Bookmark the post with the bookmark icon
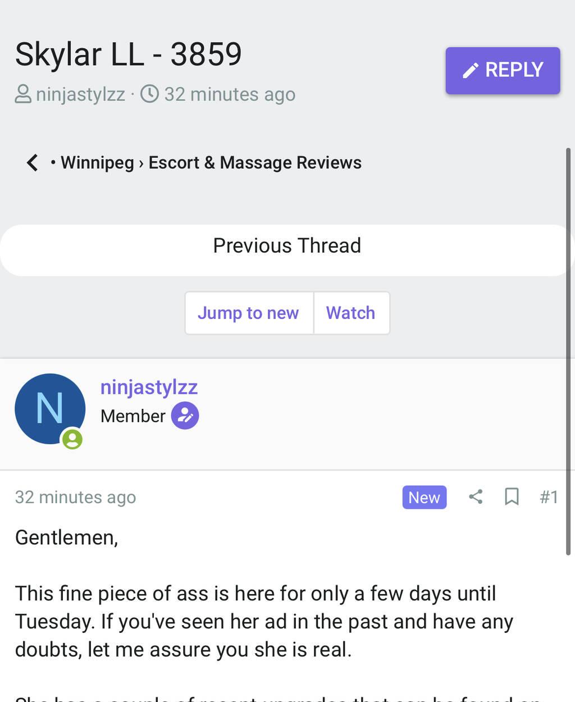This screenshot has height=702, width=575. 512,496
